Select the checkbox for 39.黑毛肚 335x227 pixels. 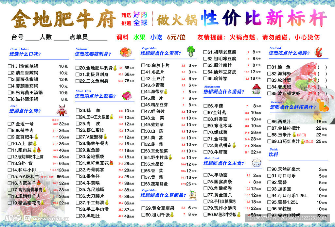[x=78, y=216]
